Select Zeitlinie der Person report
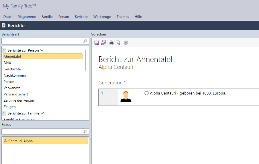The height and width of the screenshot is (164, 259). pyautogui.click(x=19, y=100)
